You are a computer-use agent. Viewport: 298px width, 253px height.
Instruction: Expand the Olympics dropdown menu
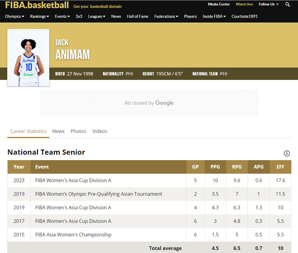coord(14,16)
